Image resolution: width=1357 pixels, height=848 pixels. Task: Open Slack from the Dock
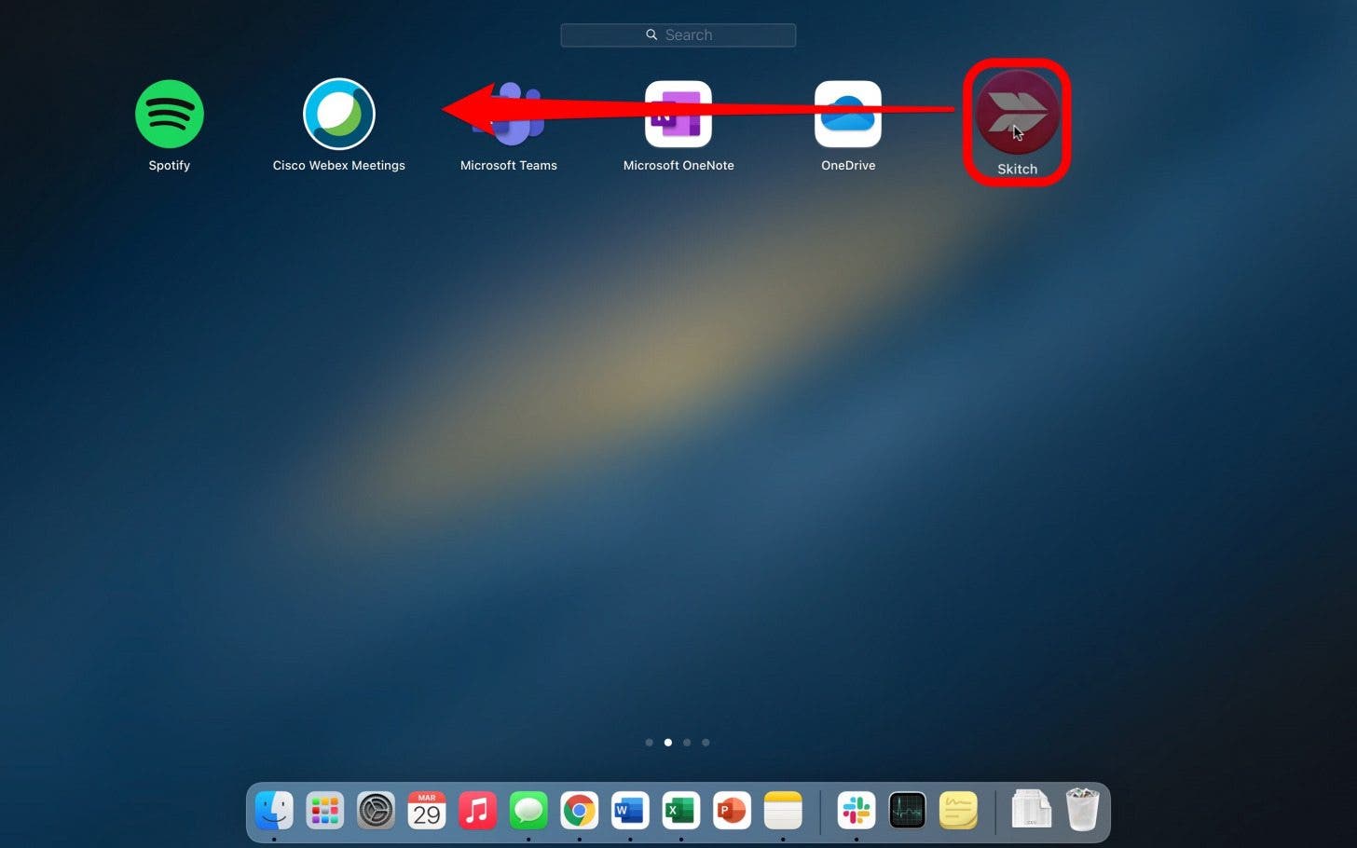point(857,810)
